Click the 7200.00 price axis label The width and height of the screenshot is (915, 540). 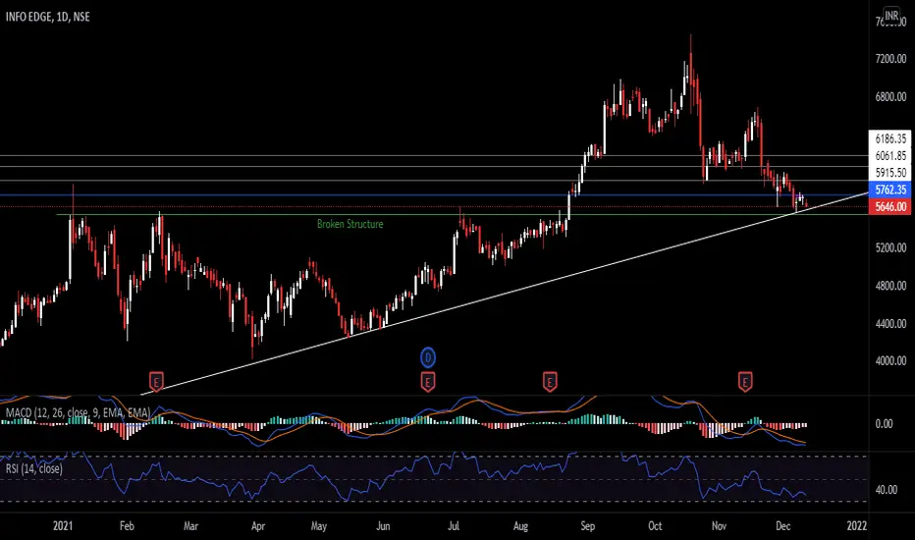point(890,59)
